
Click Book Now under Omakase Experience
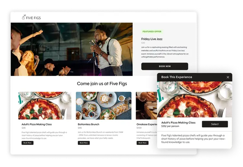143,143
